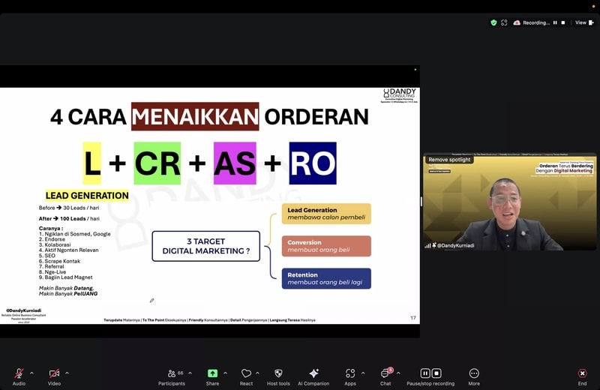Viewport: 600px width, 390px height.
Task: Open the View layout menu
Action: pos(583,22)
